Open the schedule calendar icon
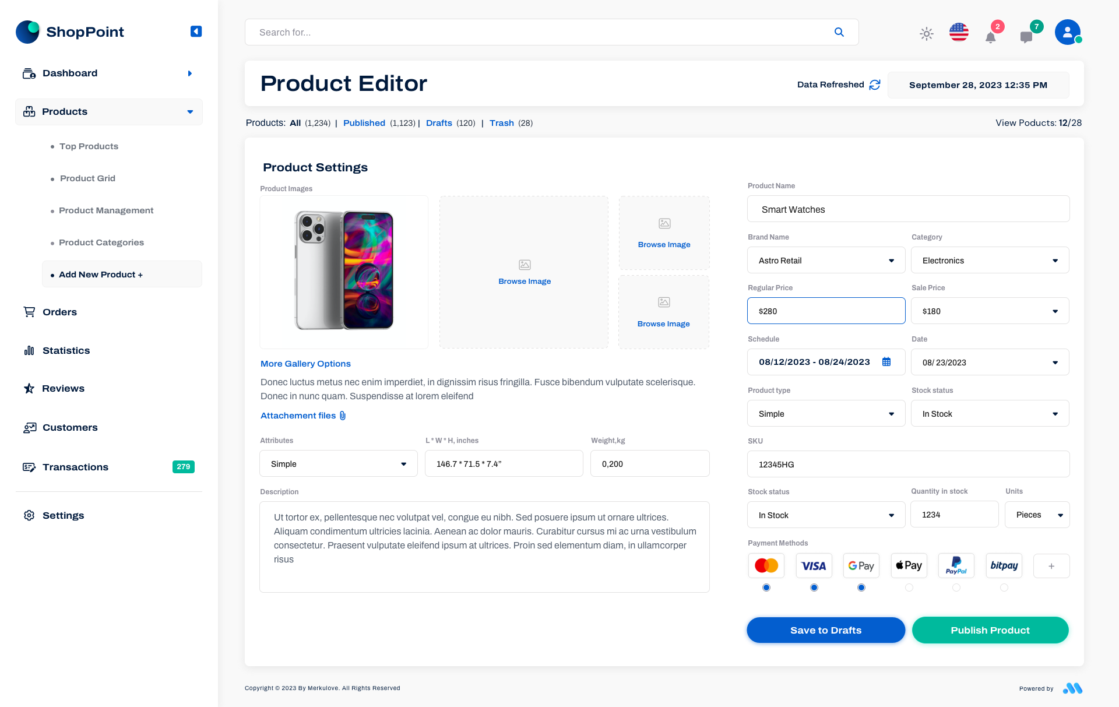Image resolution: width=1119 pixels, height=707 pixels. (886, 361)
